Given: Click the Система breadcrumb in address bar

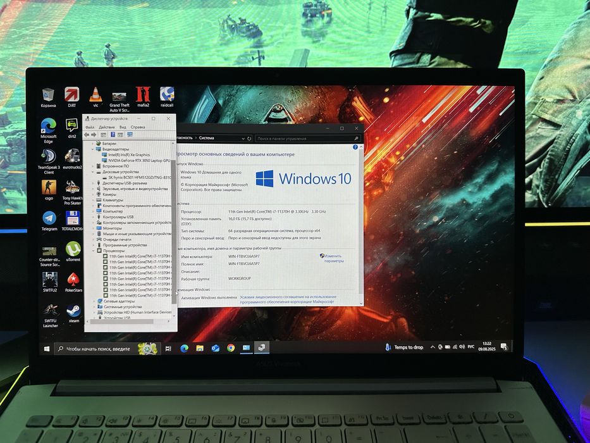Looking at the screenshot, I should point(207,138).
